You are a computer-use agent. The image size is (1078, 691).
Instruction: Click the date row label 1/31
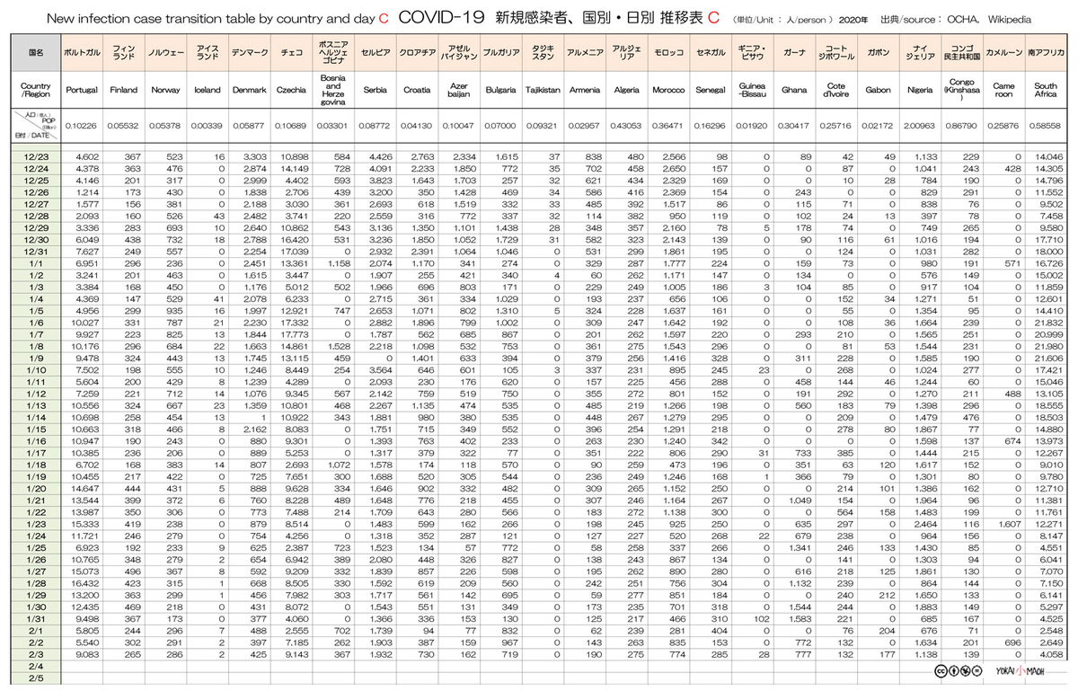[x=35, y=620]
